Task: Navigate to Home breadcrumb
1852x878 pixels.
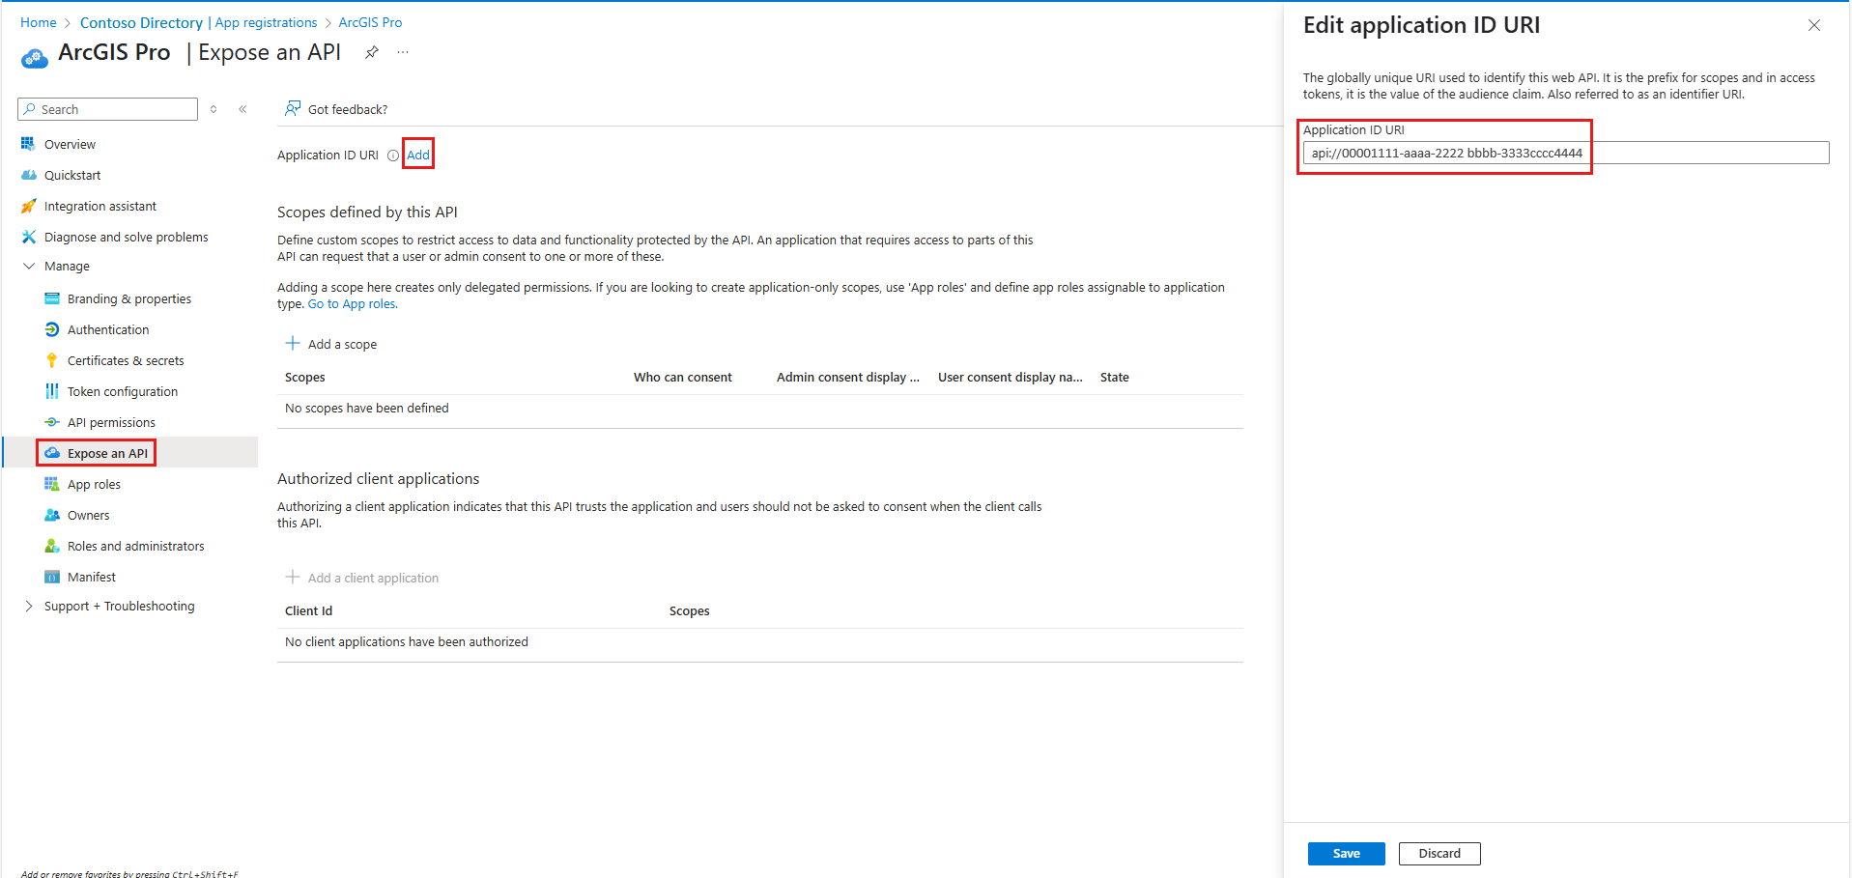Action: [x=39, y=22]
